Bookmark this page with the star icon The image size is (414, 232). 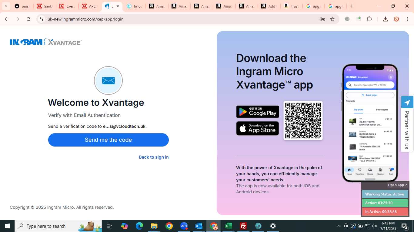click(332, 19)
